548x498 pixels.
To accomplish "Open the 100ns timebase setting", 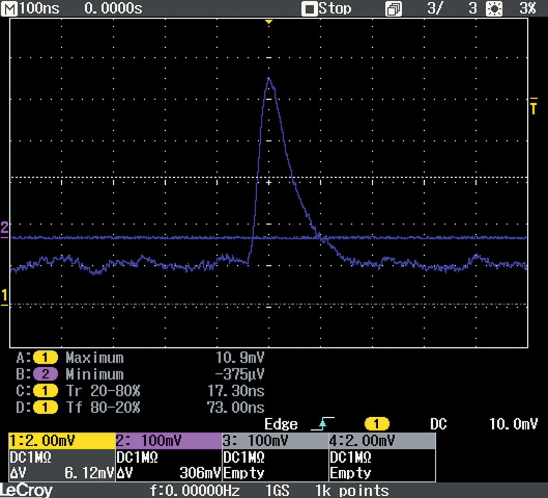I will [39, 8].
